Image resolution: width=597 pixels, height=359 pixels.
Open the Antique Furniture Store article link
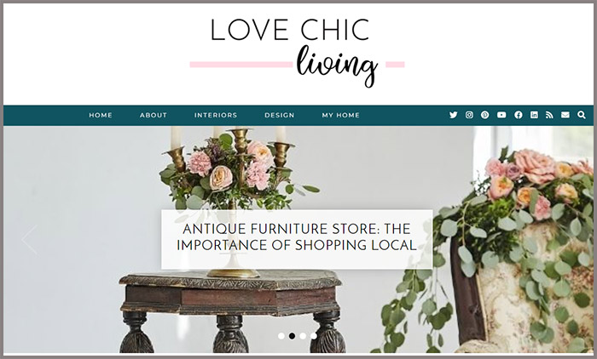pyautogui.click(x=297, y=237)
